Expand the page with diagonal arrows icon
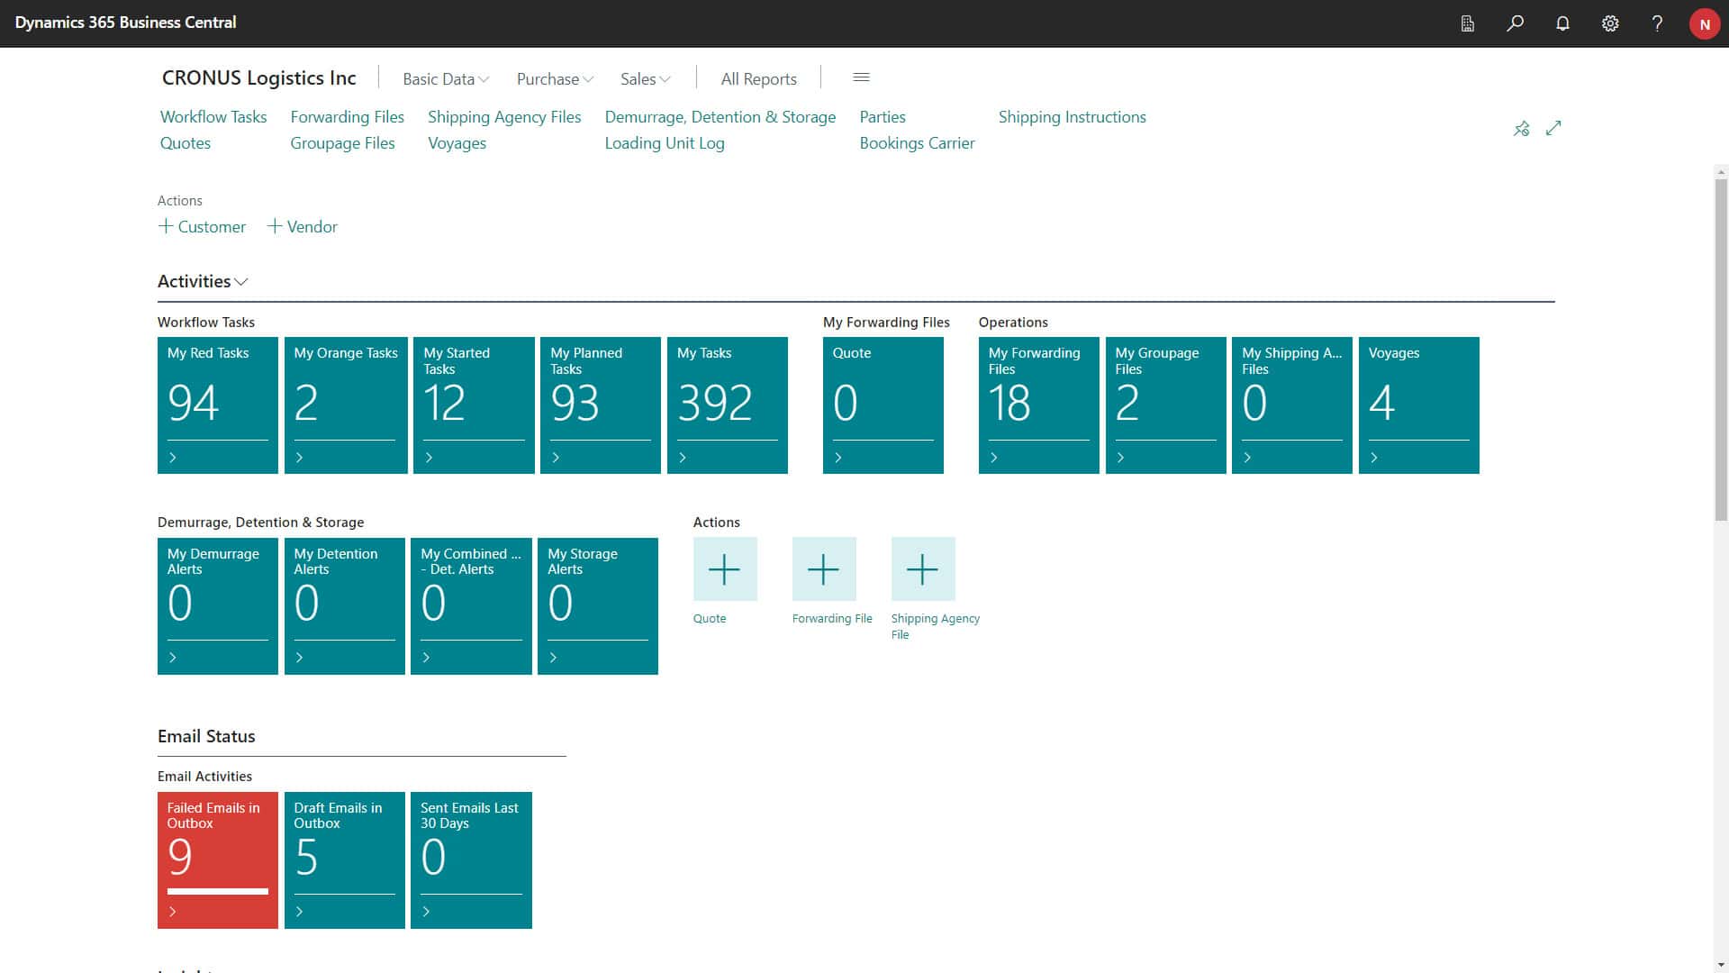 point(1553,129)
